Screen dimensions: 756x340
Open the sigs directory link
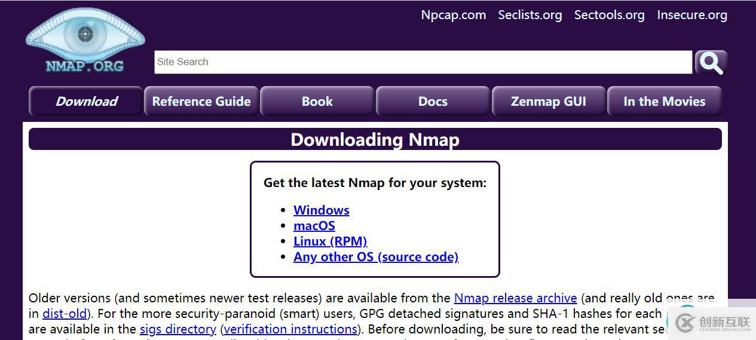[178, 329]
